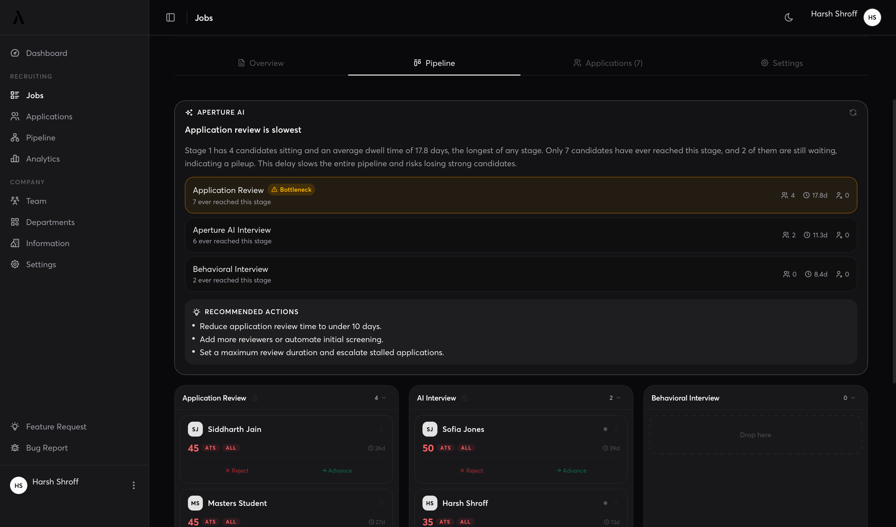Viewport: 896px width, 527px height.
Task: Grab Sofia Jones card drag handle
Action: (616, 429)
